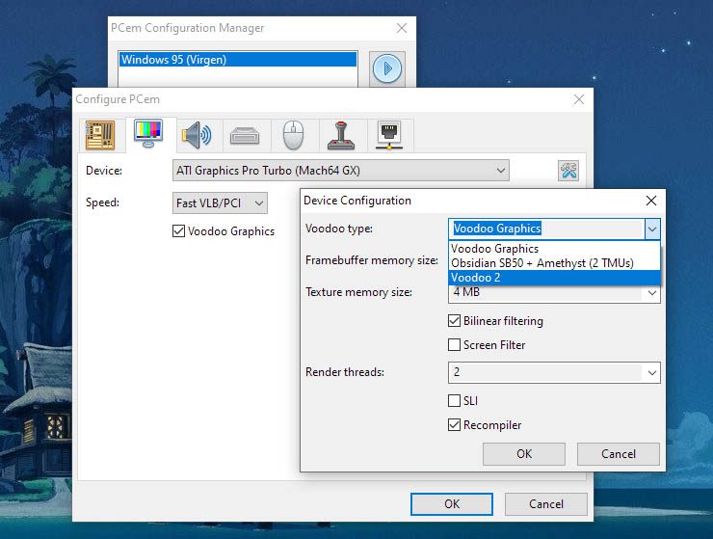Expand the video Device dropdown

[x=340, y=171]
